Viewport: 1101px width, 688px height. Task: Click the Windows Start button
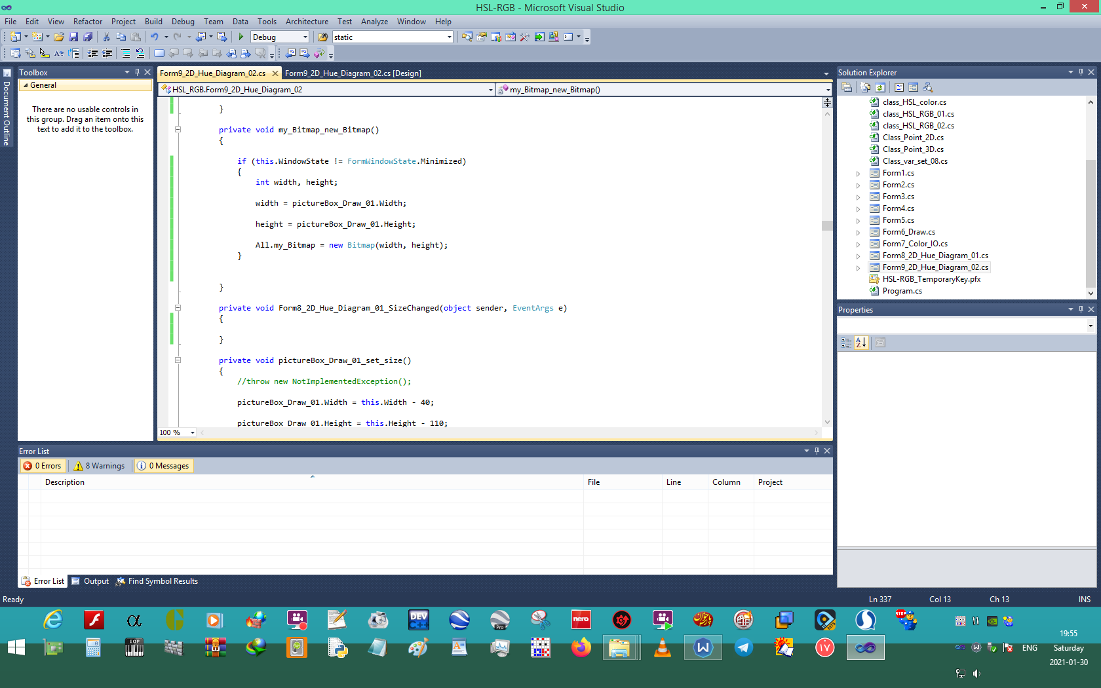pyautogui.click(x=16, y=648)
